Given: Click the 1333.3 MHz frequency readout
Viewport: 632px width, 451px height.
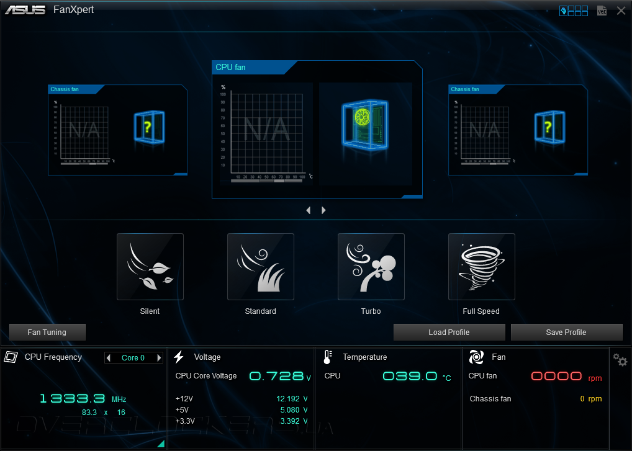Looking at the screenshot, I should tap(83, 399).
